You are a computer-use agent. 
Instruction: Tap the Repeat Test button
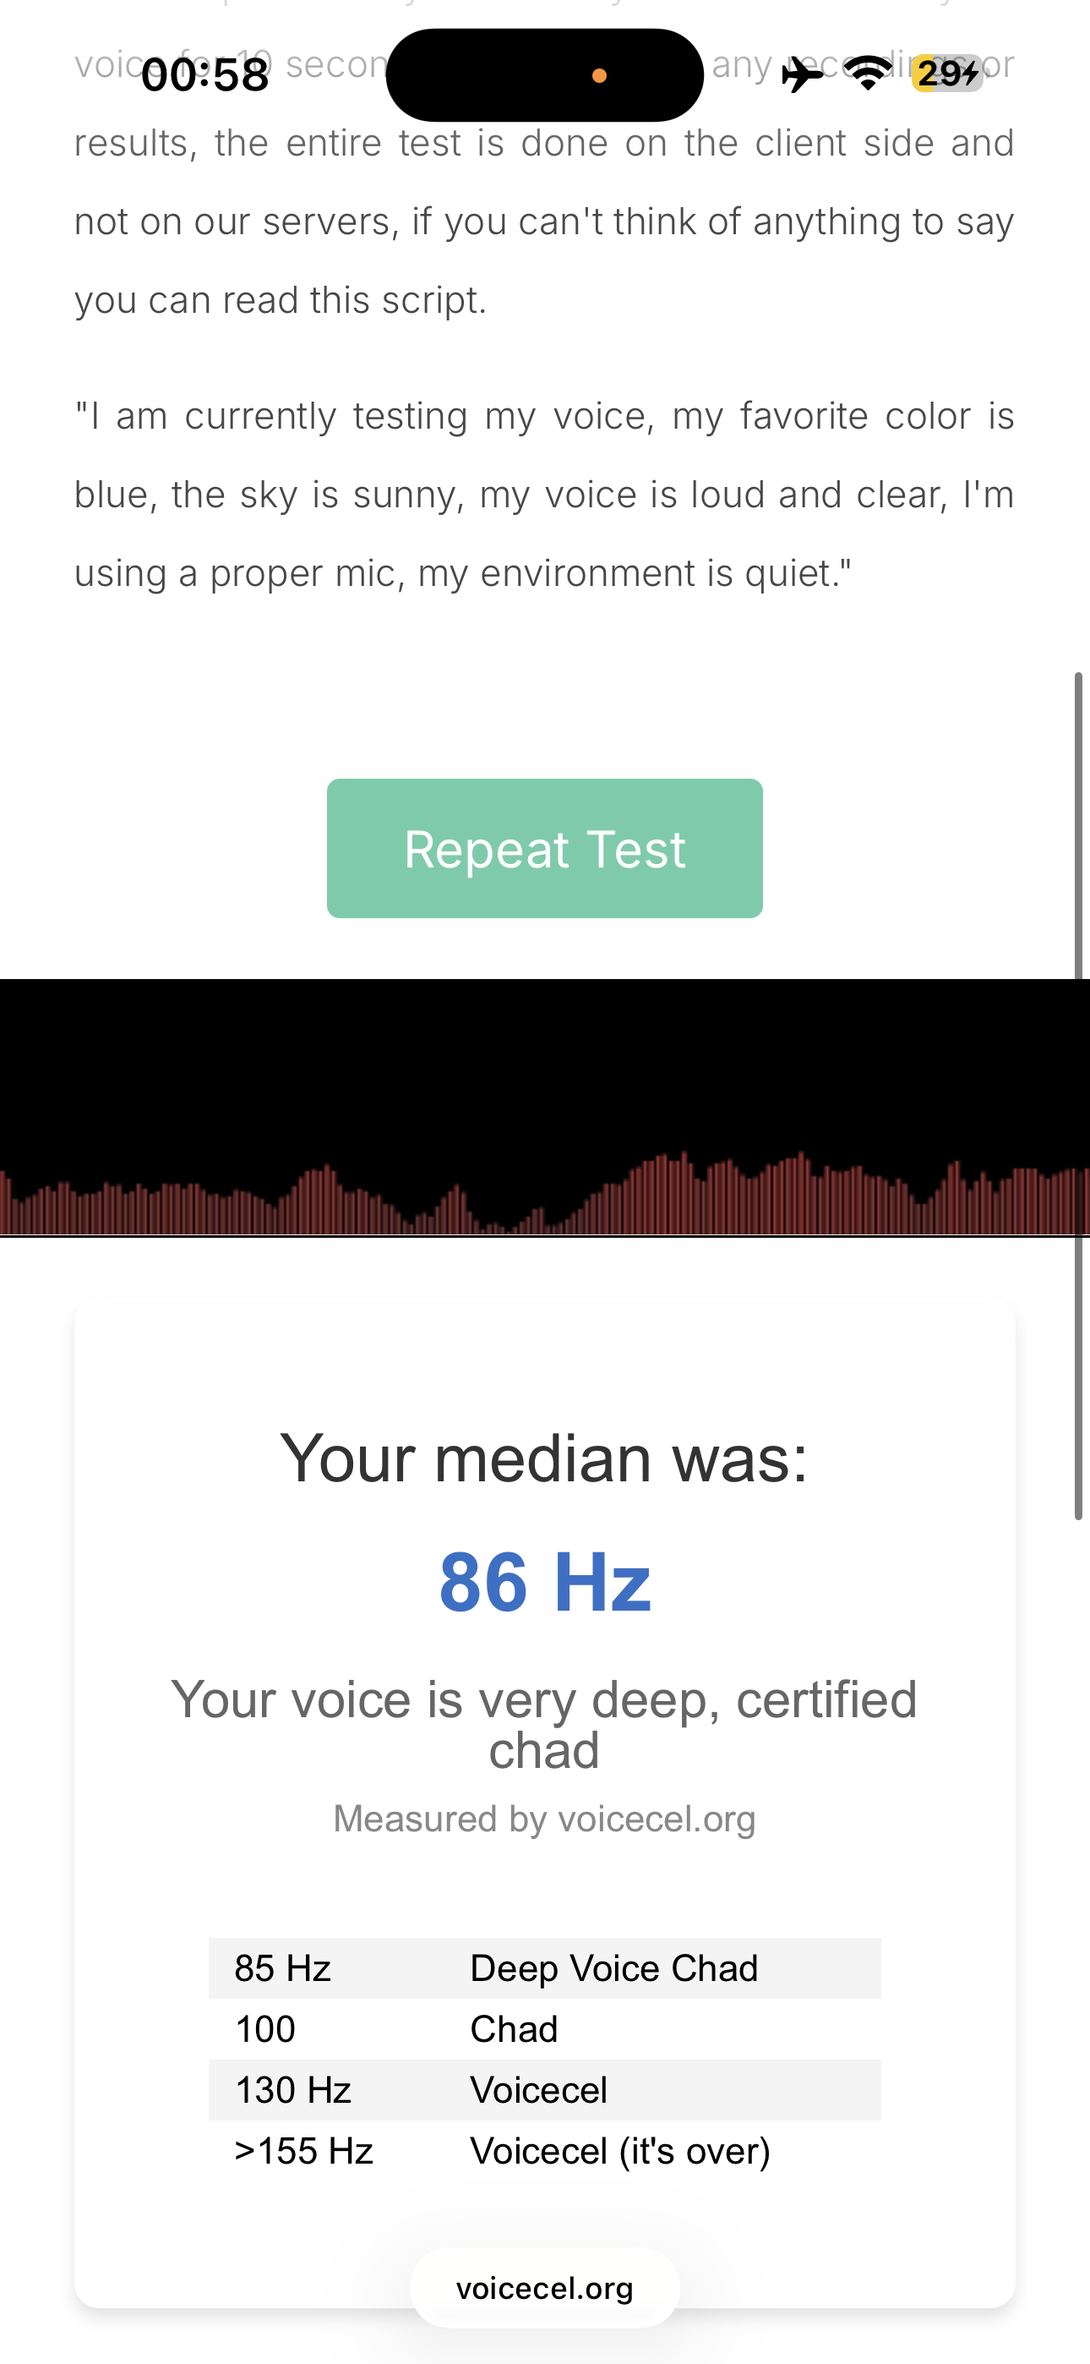[x=544, y=848]
